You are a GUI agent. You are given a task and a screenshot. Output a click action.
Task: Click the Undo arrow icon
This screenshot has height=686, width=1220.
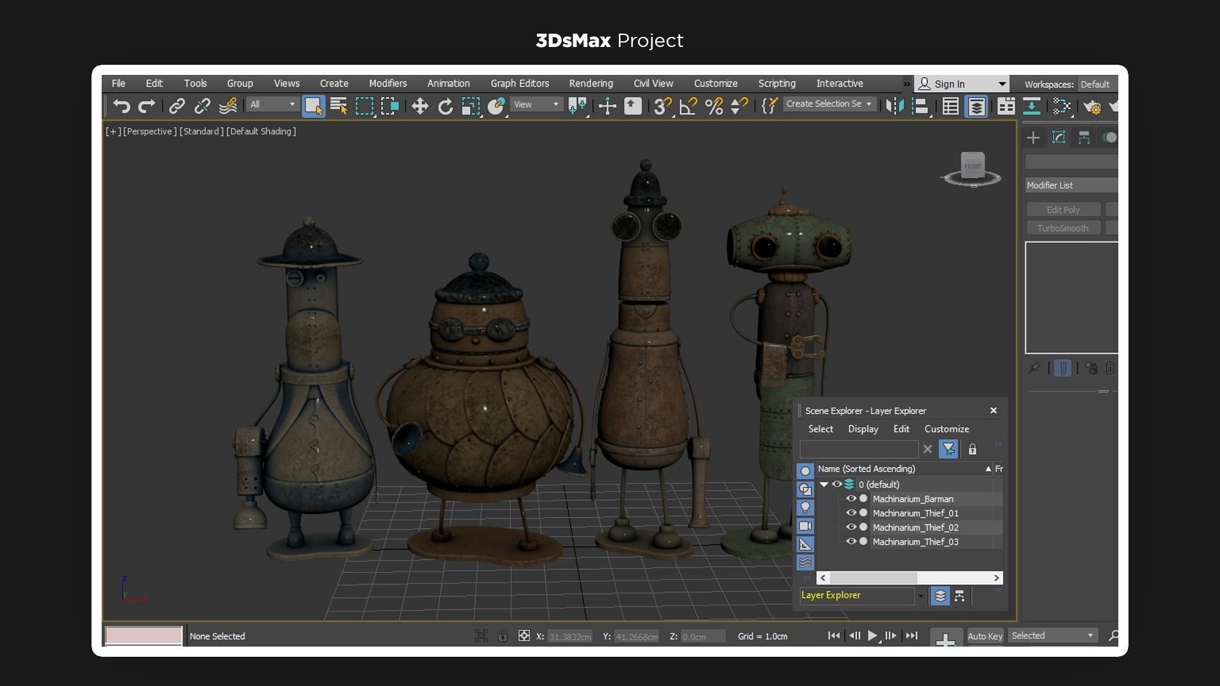click(x=121, y=106)
